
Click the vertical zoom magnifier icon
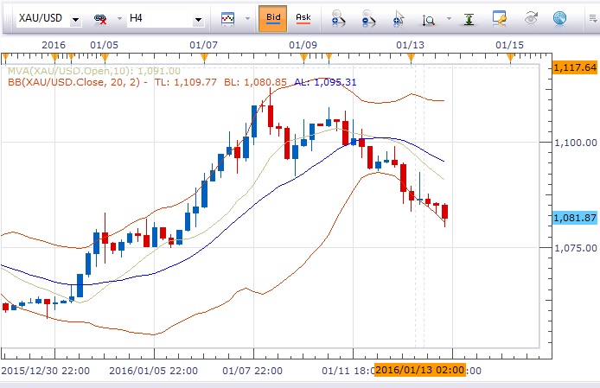coord(429,19)
